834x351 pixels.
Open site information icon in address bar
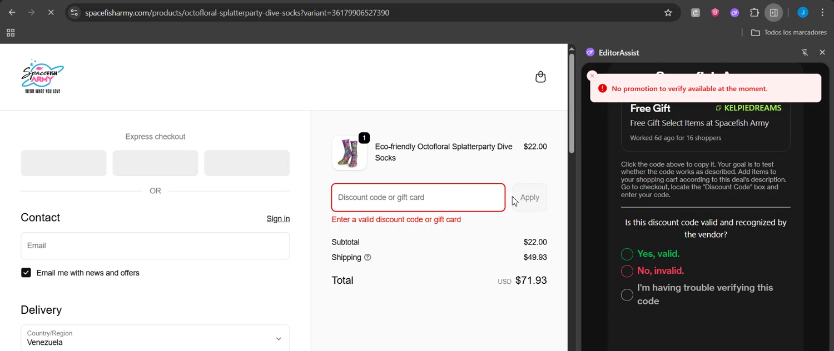[74, 12]
